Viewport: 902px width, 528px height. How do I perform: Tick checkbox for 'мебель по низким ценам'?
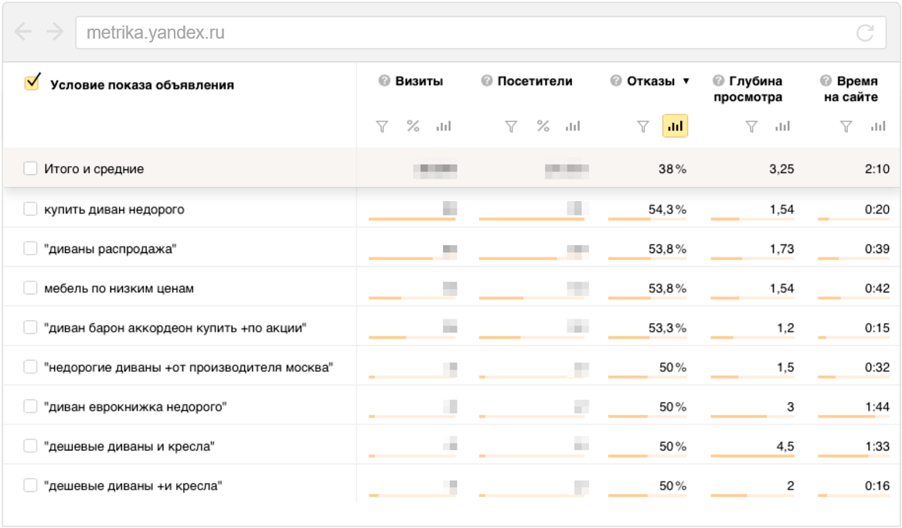point(30,288)
